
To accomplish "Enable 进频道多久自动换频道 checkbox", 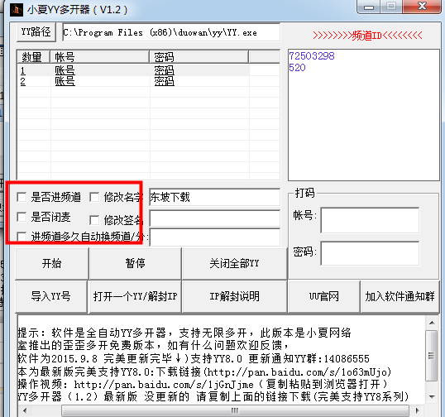I will pos(22,237).
